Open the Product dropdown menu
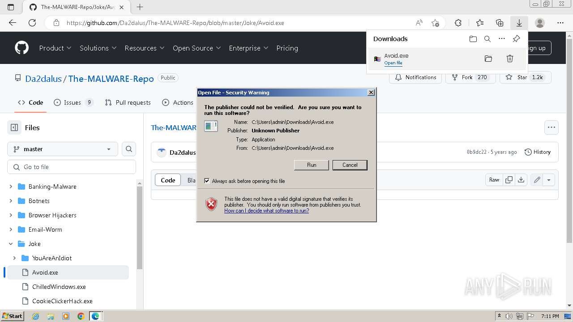The height and width of the screenshot is (322, 573). click(x=55, y=48)
